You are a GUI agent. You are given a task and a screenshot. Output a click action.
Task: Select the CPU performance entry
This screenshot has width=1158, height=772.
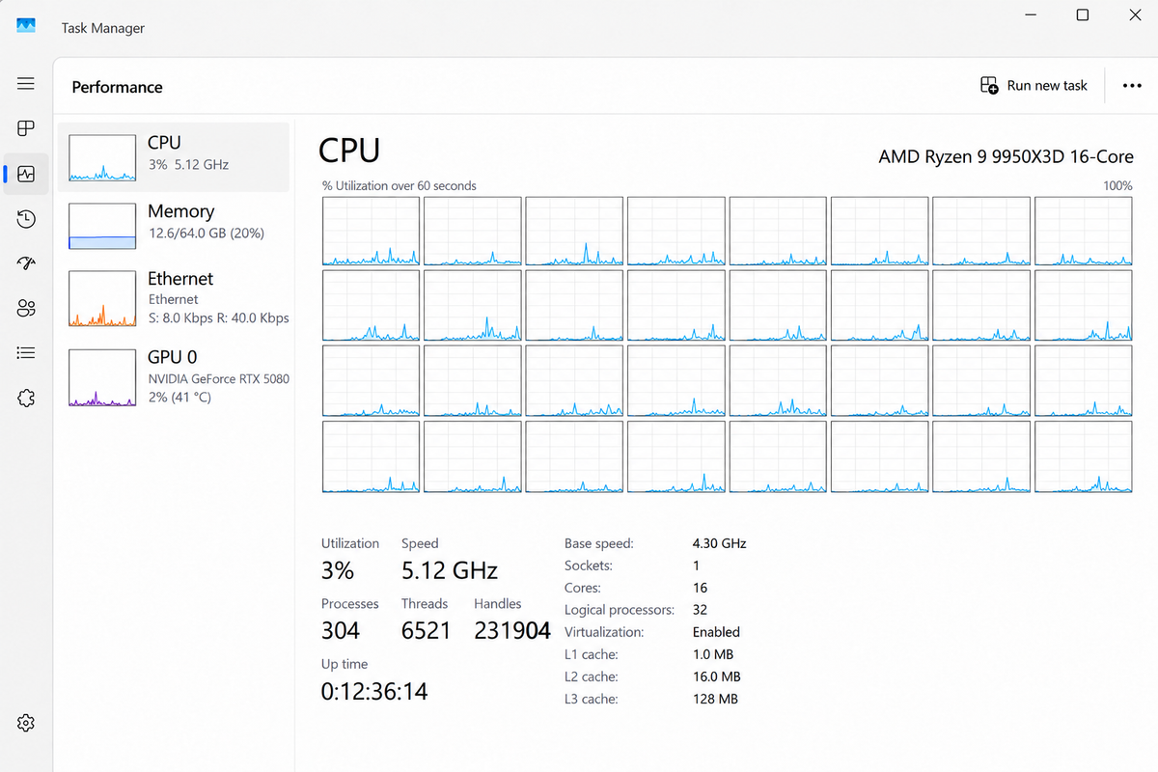pyautogui.click(x=174, y=157)
